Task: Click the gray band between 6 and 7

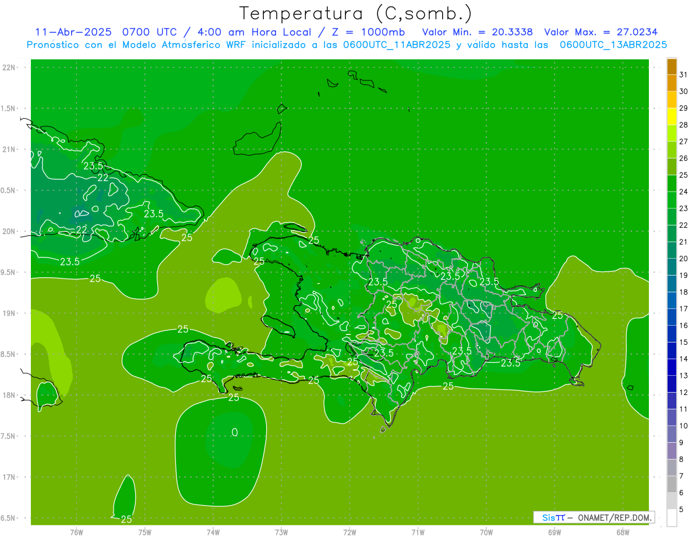Action: click(x=672, y=485)
